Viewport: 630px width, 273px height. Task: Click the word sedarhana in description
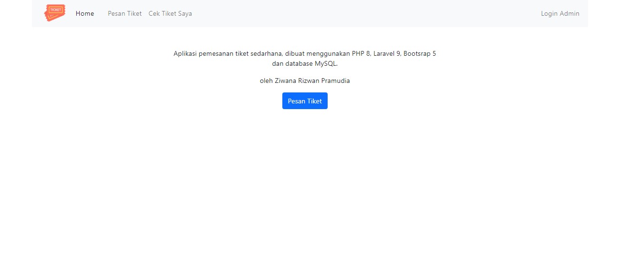[x=267, y=54]
